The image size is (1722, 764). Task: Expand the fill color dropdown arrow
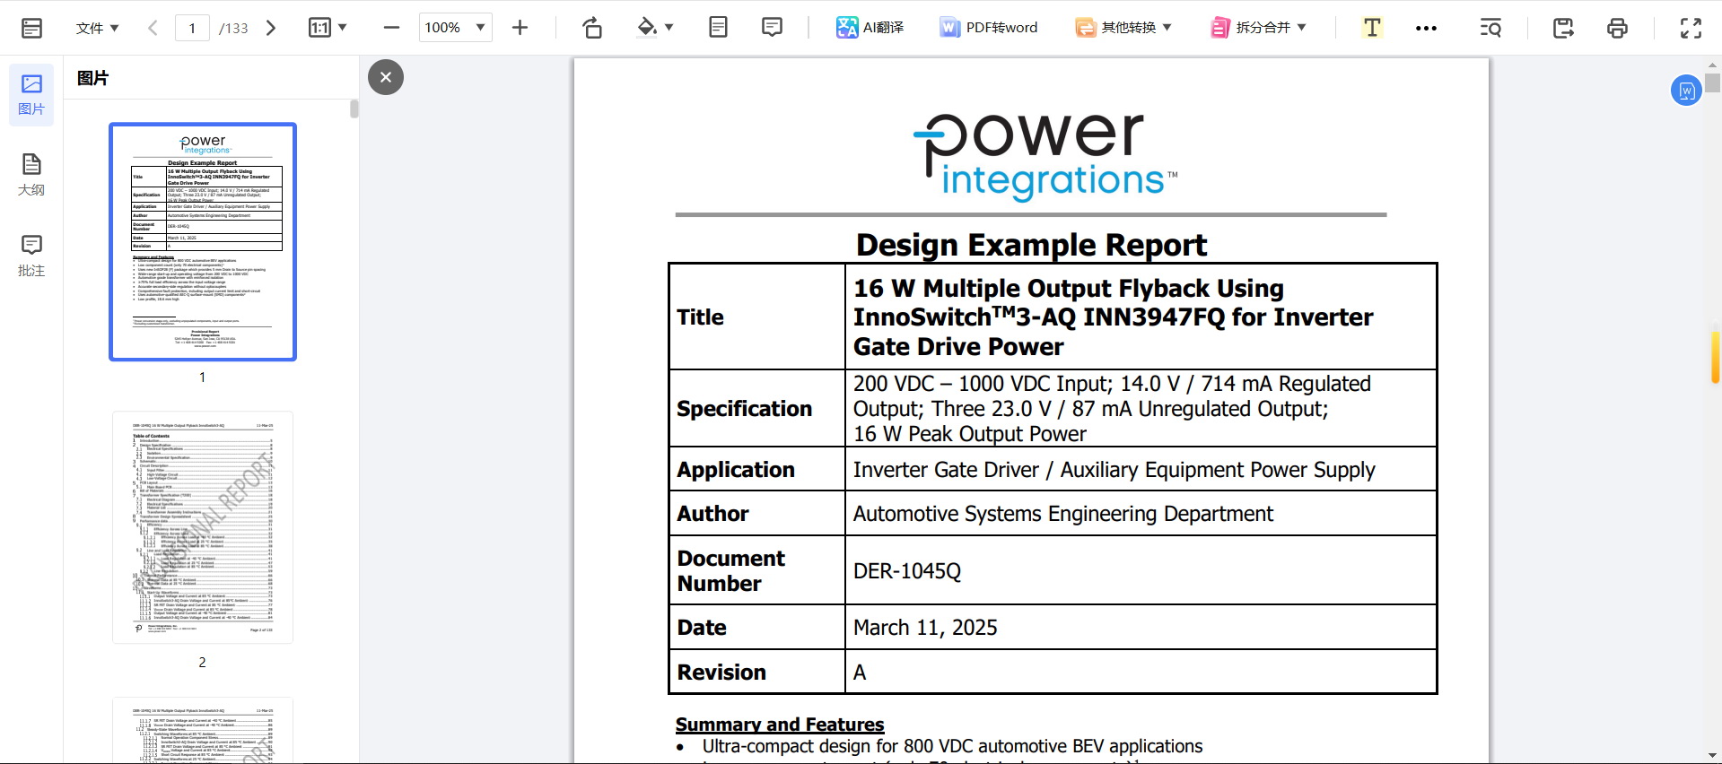coord(669,28)
